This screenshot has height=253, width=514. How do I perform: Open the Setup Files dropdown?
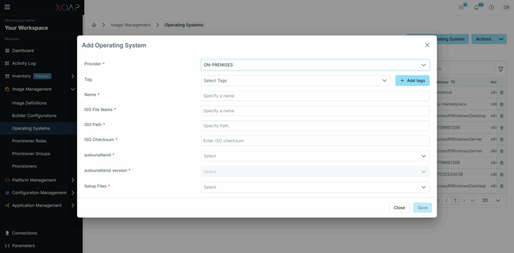point(315,187)
